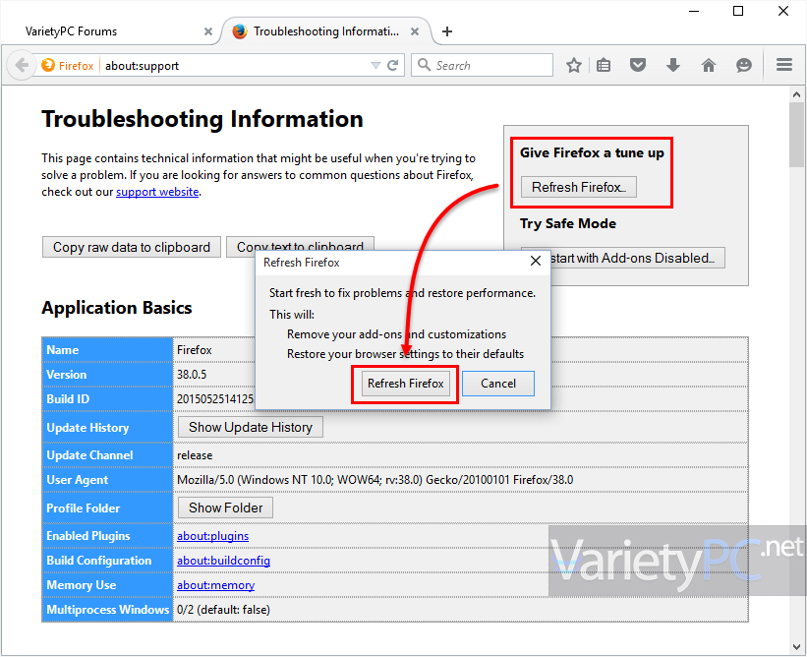Reload the page with the refresh icon

(393, 65)
